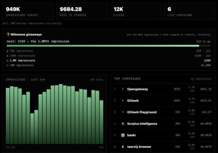This screenshot has height=153, width=218.
Task: Click the "0.8% ctr" value
Action: click(x=192, y=112)
